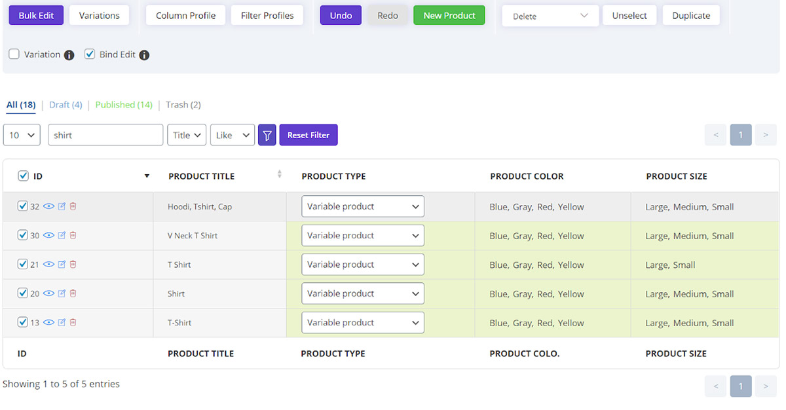
Task: View product 13 with the eye icon
Action: [x=48, y=322]
